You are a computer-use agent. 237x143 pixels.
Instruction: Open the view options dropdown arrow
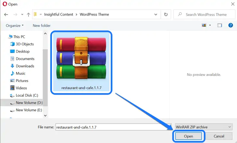pos(210,25)
